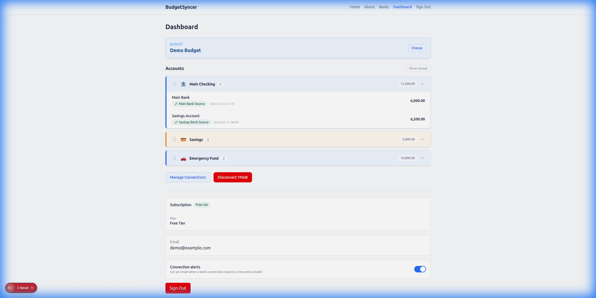Click the bank icon next to Main Checking

(x=183, y=84)
